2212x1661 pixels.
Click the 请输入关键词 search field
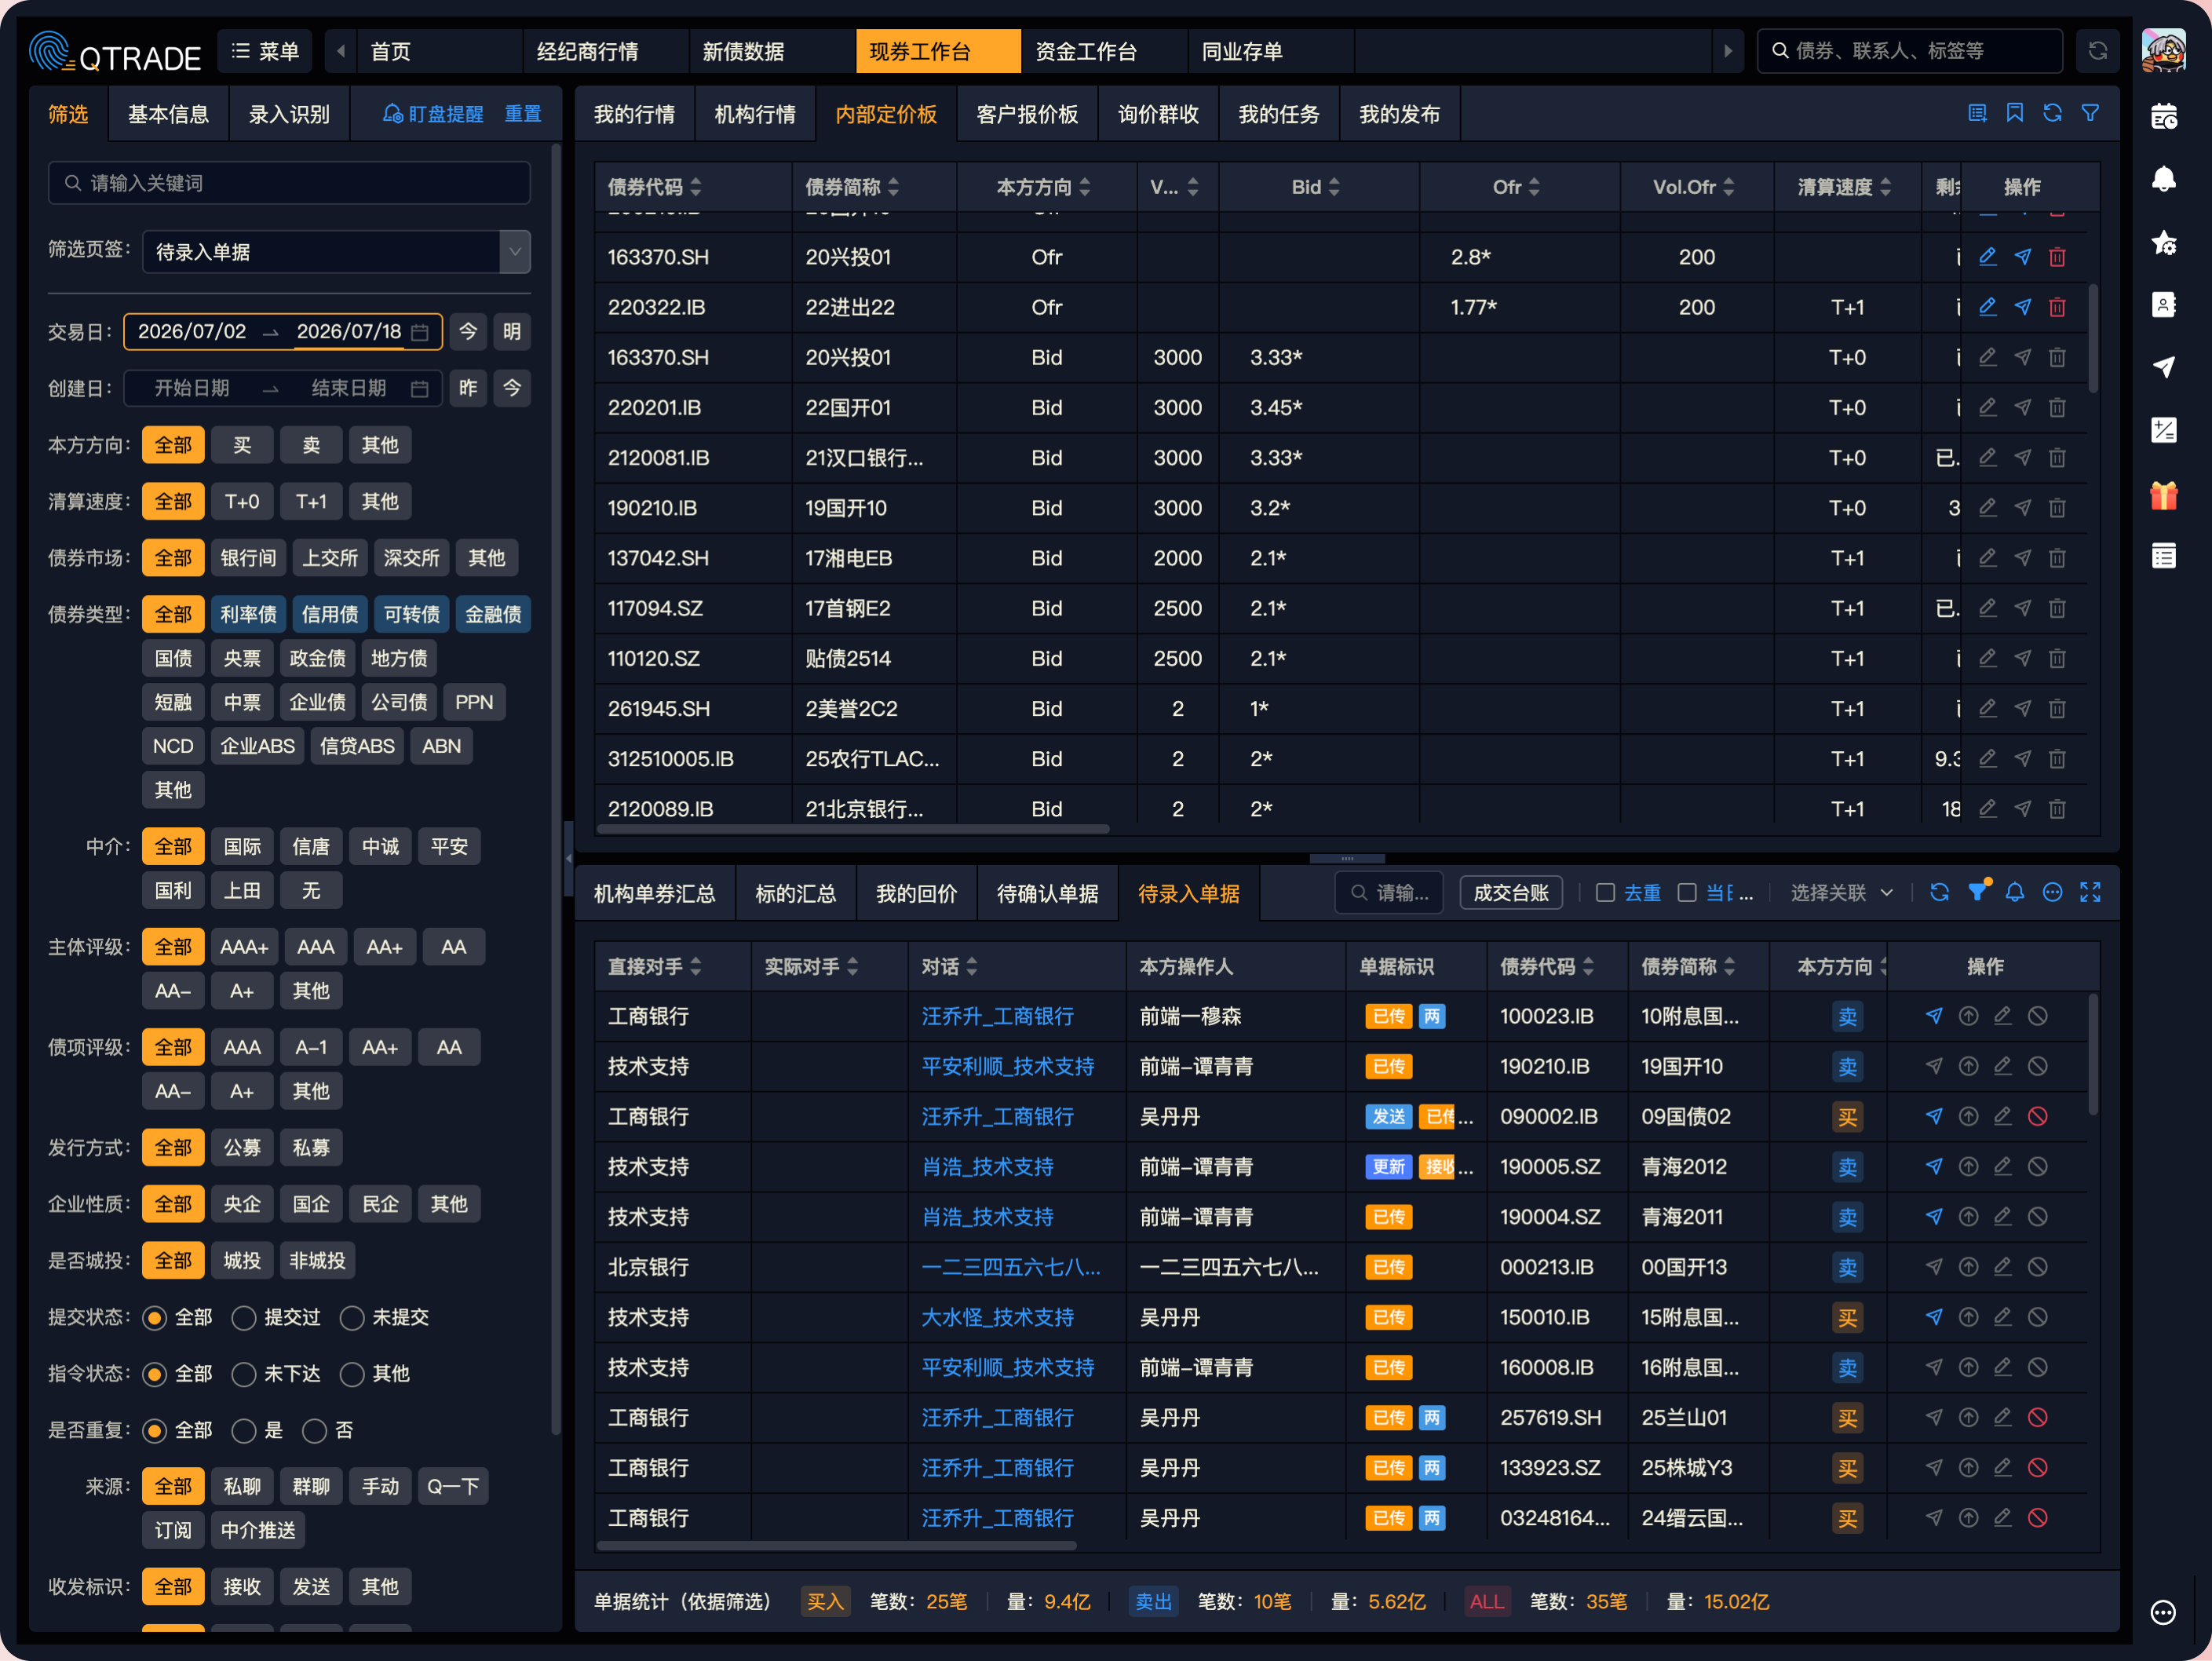(289, 183)
